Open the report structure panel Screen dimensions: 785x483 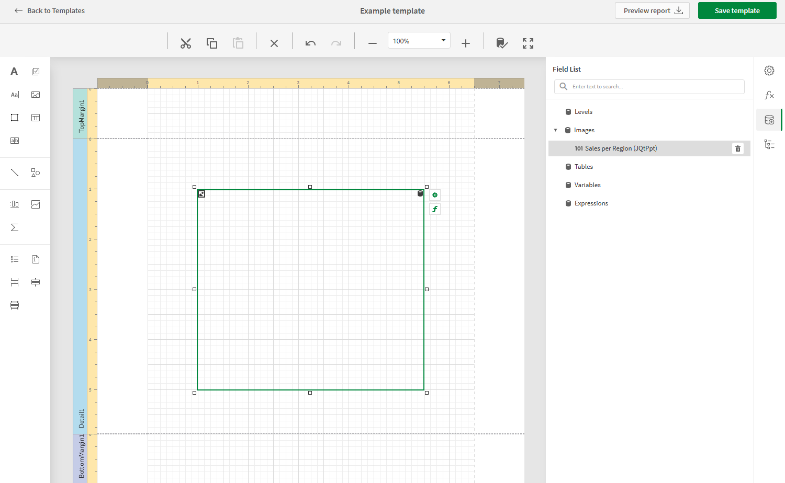769,144
